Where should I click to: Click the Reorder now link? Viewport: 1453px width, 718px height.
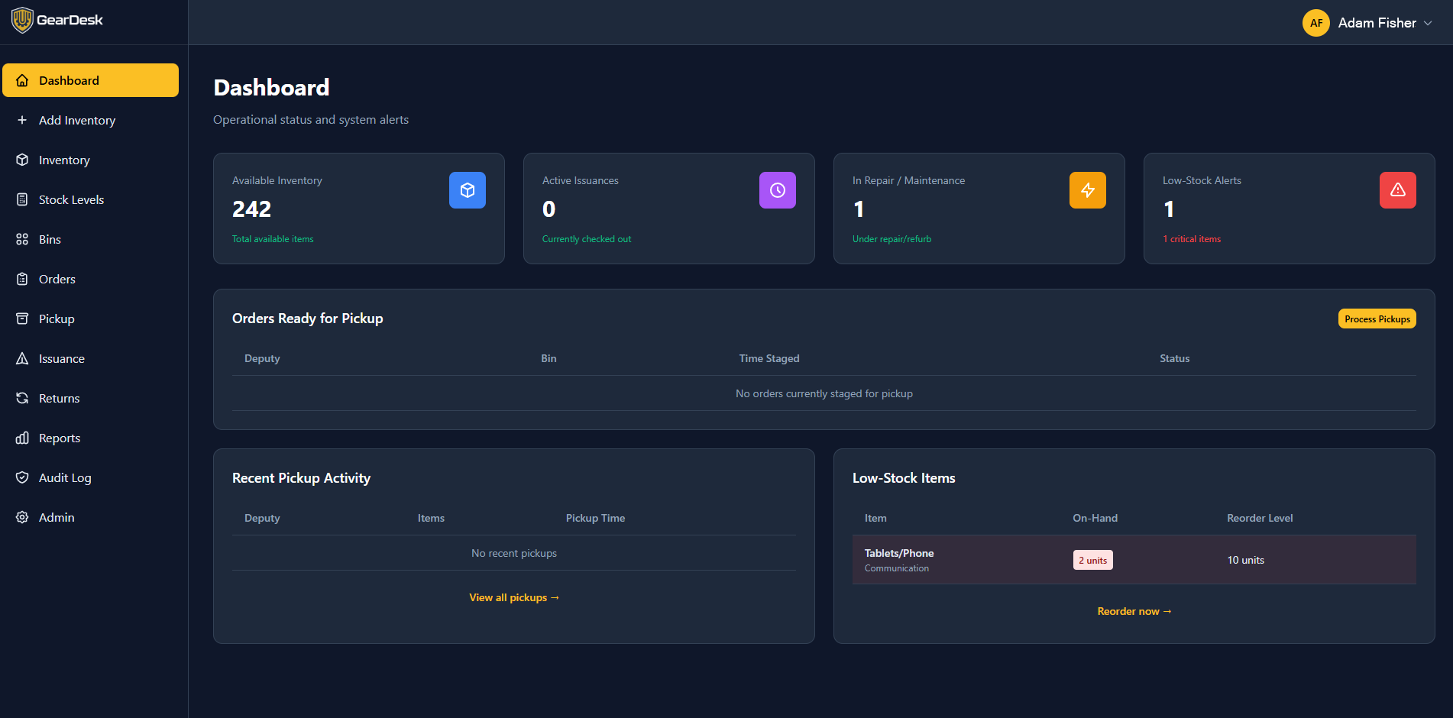click(1134, 611)
